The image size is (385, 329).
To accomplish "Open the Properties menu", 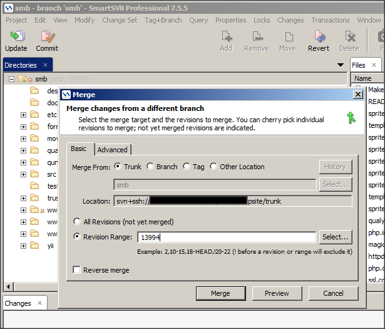I will [x=230, y=20].
